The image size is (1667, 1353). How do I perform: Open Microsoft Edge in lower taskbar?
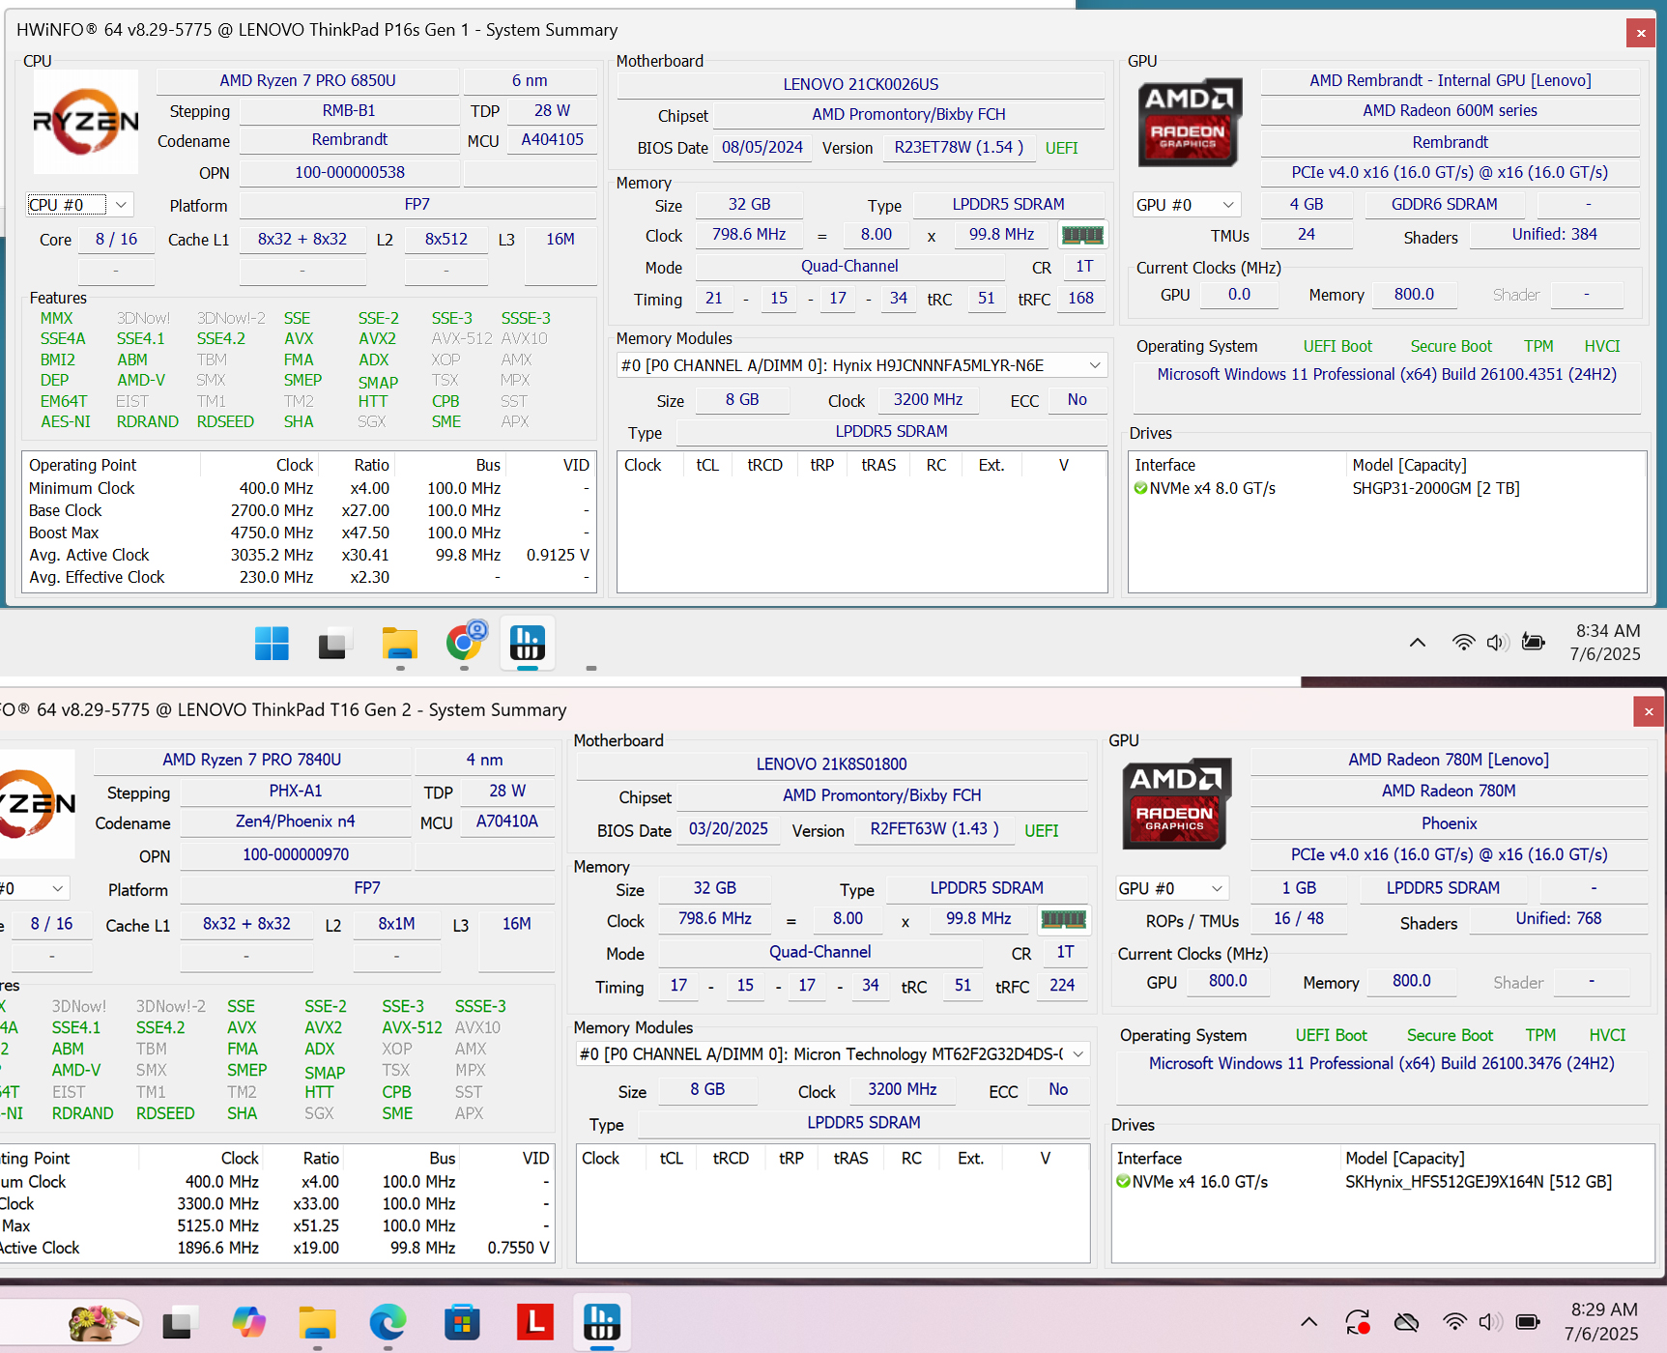pyautogui.click(x=388, y=1321)
